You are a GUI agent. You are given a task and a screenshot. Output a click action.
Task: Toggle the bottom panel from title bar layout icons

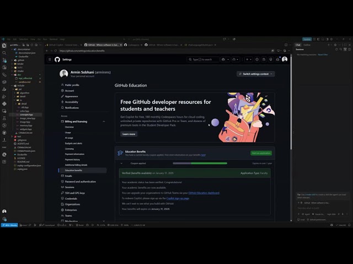point(323,39)
